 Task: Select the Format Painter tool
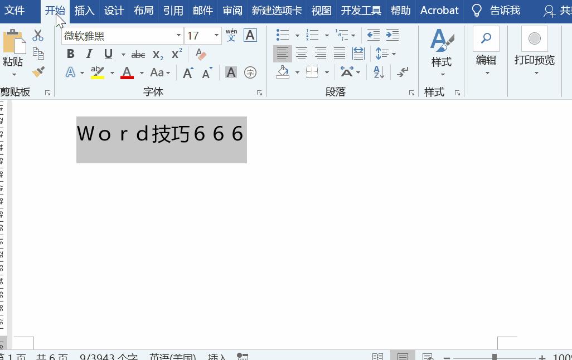[x=37, y=72]
